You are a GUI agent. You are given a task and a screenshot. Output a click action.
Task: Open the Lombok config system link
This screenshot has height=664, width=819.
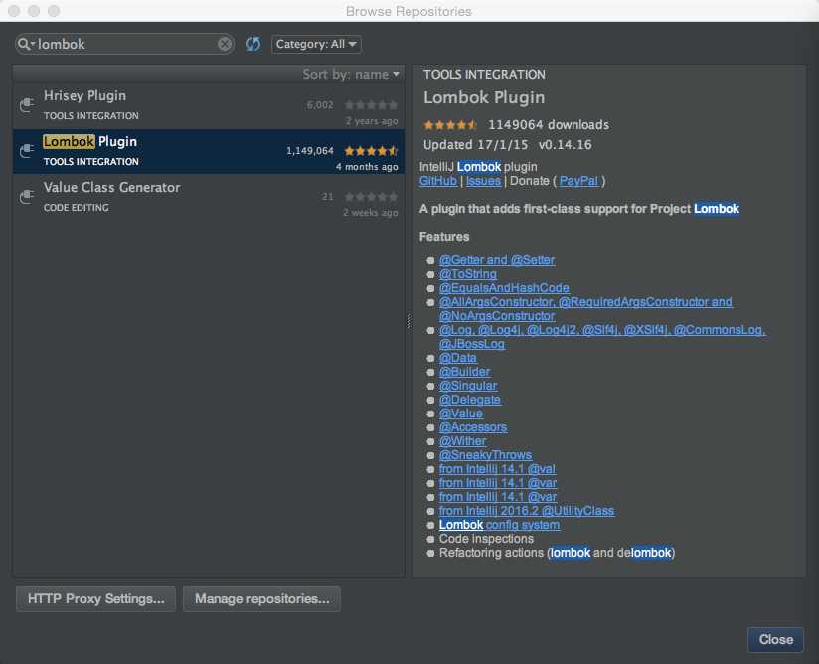[x=499, y=525]
